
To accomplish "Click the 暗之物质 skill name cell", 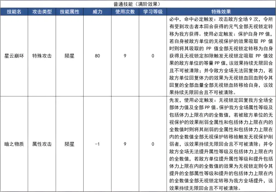I will pos(14,144).
